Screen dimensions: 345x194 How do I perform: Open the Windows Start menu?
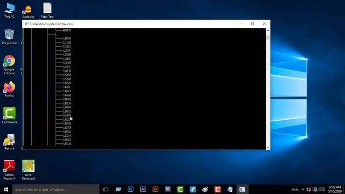pyautogui.click(x=6, y=189)
